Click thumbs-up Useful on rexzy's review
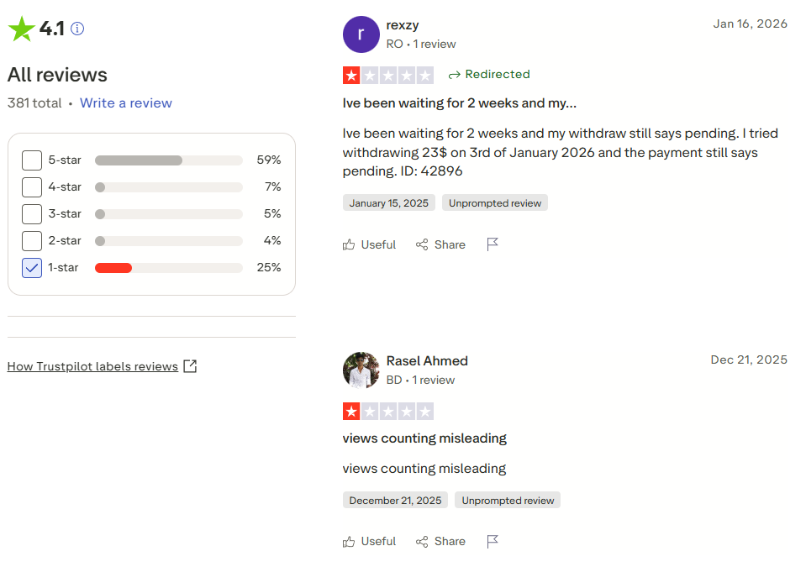 369,244
